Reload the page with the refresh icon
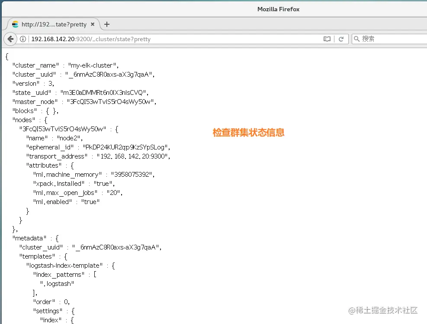Image resolution: width=427 pixels, height=324 pixels. coord(341,39)
